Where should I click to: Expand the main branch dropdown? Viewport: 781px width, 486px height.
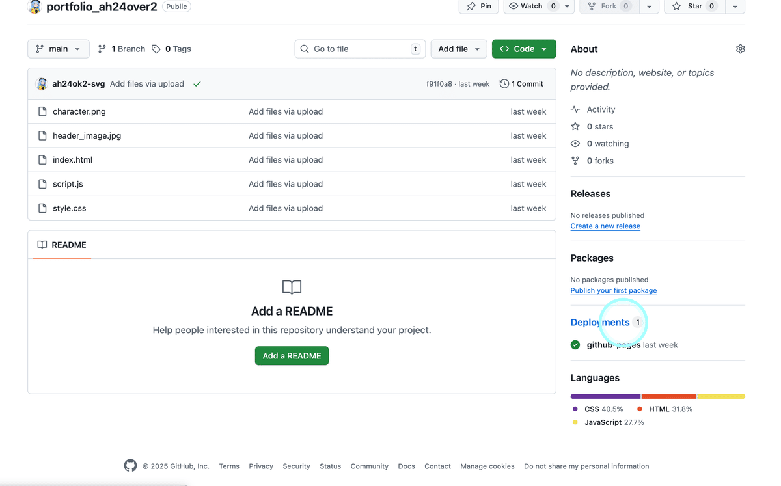click(x=59, y=49)
